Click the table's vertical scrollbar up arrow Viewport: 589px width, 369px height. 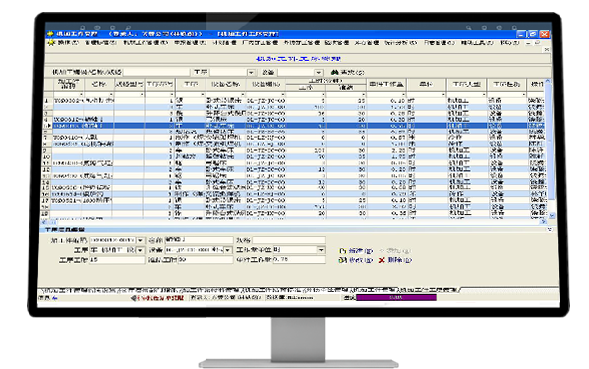548,81
